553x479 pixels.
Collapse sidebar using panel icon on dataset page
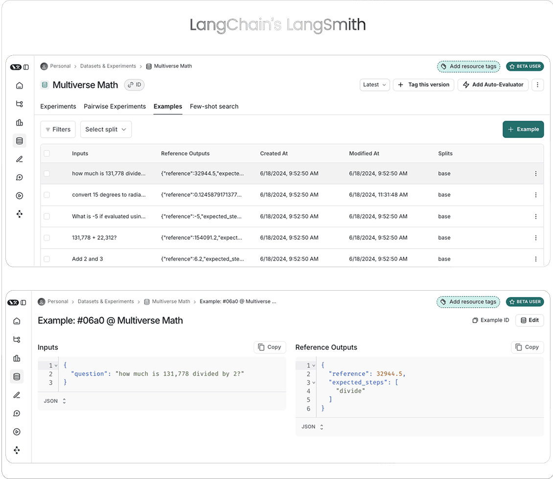point(26,67)
